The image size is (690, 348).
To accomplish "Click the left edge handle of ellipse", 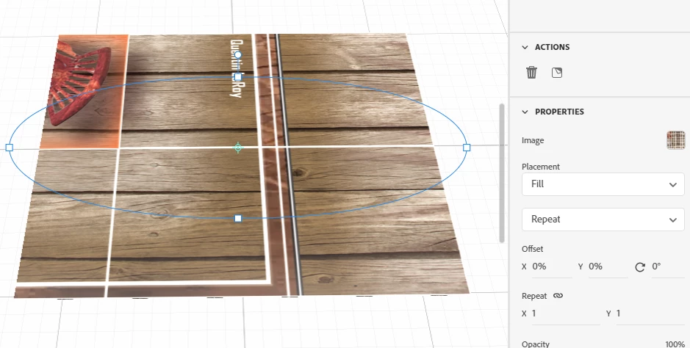I will click(x=10, y=148).
